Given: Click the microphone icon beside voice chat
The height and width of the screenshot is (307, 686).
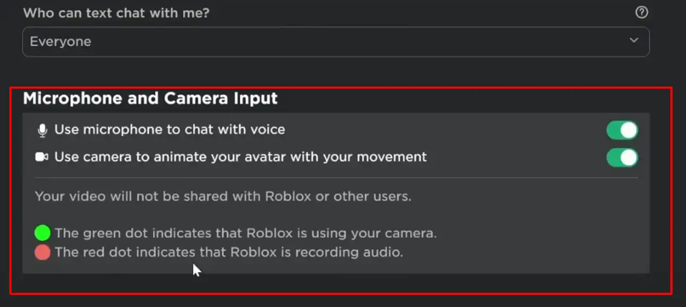Looking at the screenshot, I should [42, 130].
